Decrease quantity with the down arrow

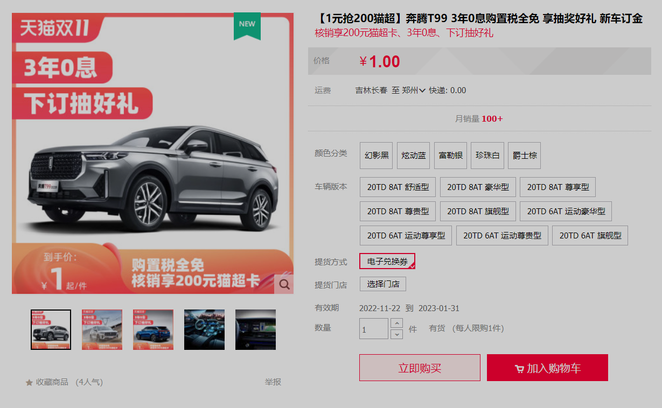(396, 334)
